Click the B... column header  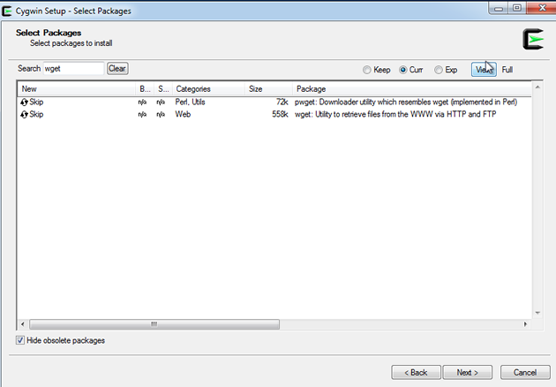(145, 89)
